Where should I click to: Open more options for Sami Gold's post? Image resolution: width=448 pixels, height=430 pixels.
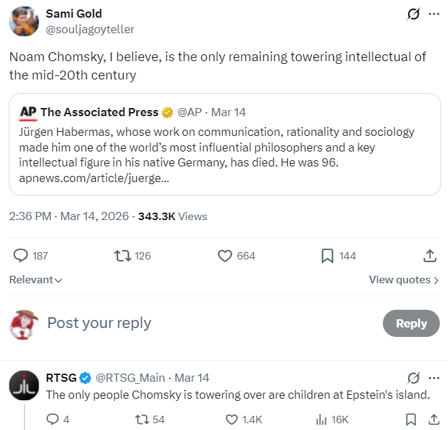click(434, 14)
